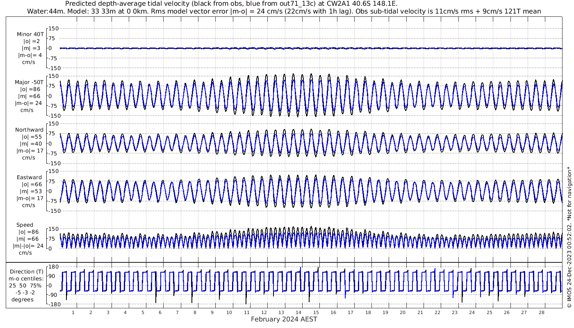Image resolution: width=574 pixels, height=328 pixels.
Task: Click the 'February 2024 AEST' axis title
Action: click(x=284, y=319)
